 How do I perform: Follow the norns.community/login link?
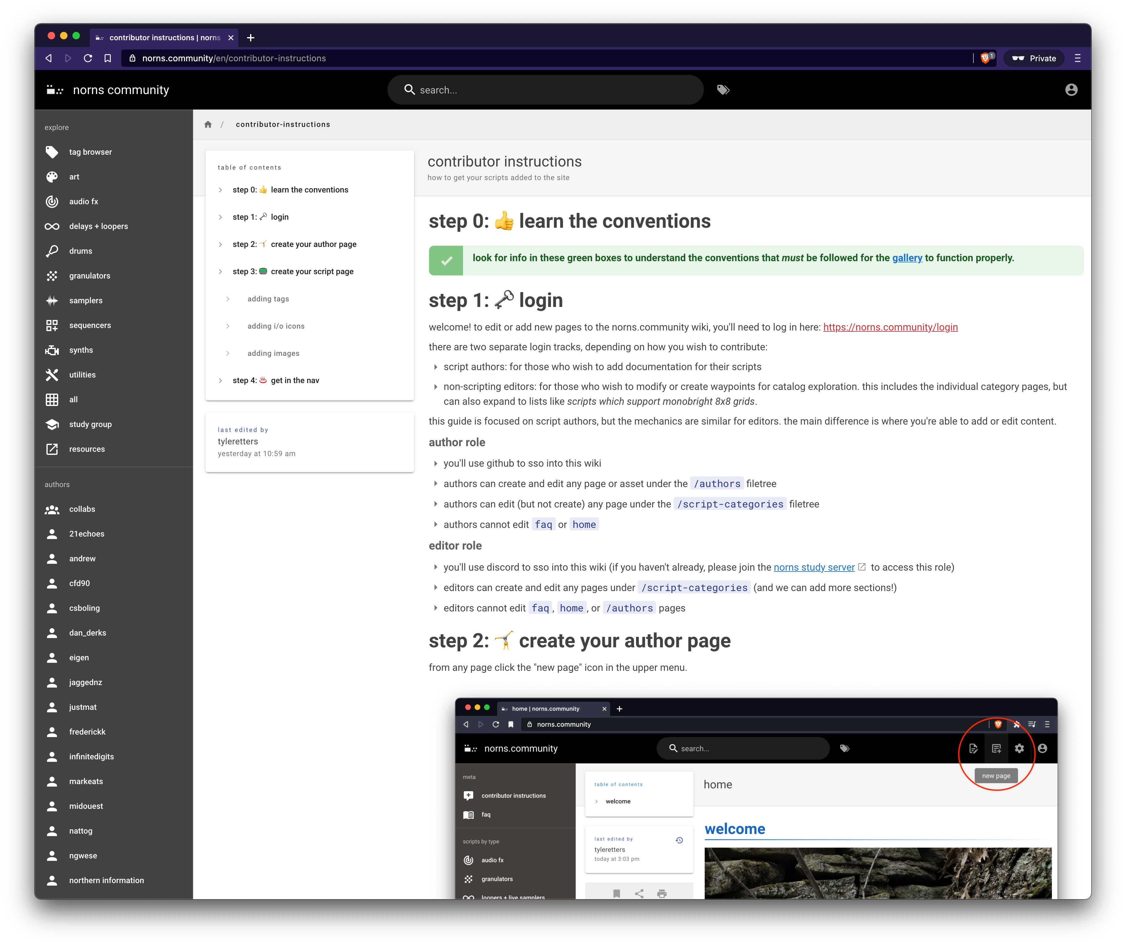point(890,327)
